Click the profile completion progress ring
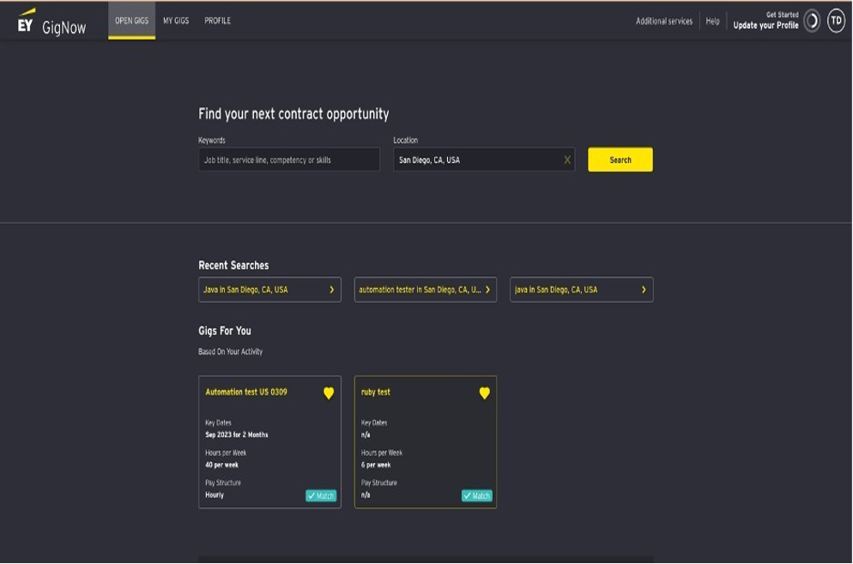Image resolution: width=853 pixels, height=564 pixels. 811,21
